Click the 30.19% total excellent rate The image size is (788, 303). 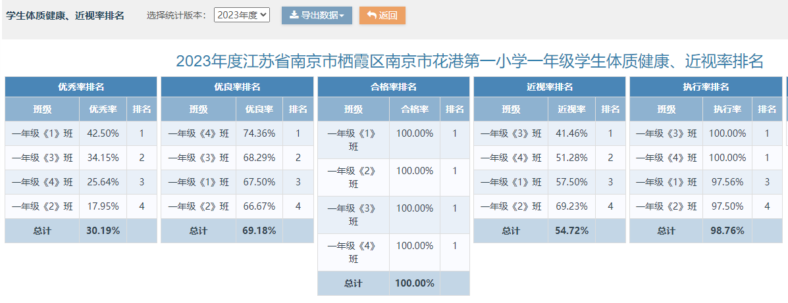(103, 231)
